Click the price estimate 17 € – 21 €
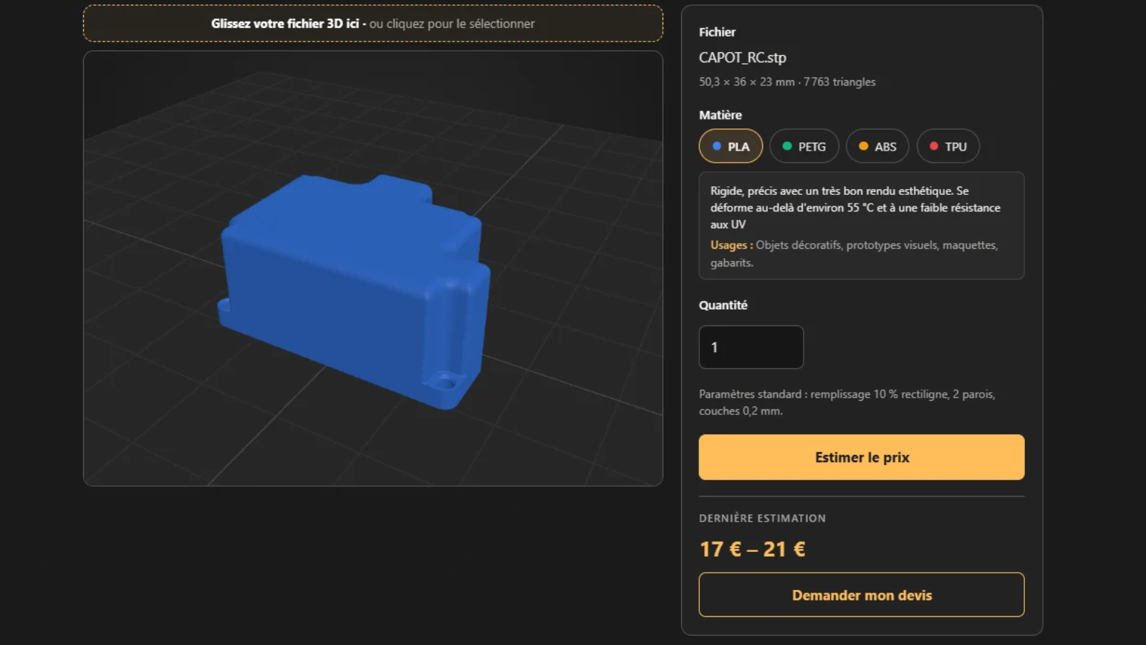This screenshot has width=1146, height=645. 753,549
